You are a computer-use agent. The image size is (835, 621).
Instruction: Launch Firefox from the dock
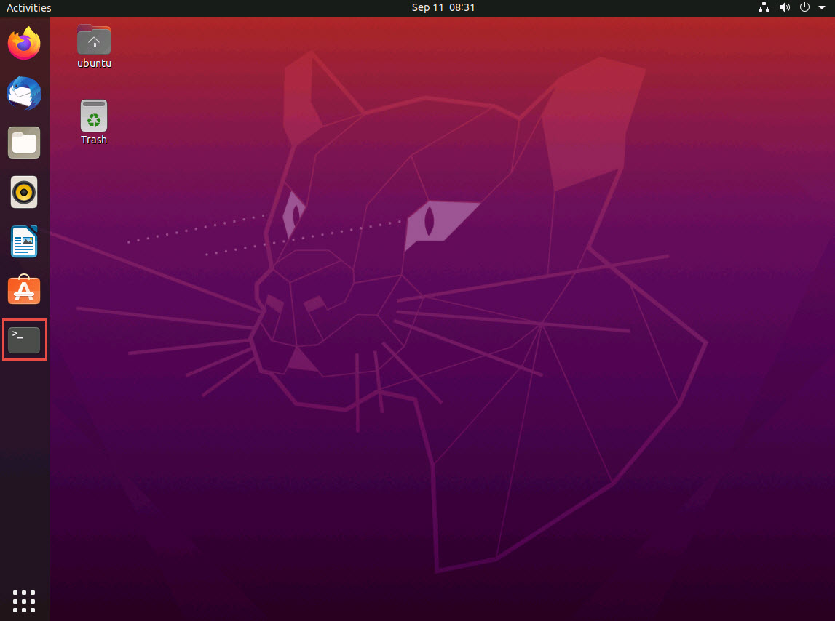tap(24, 43)
